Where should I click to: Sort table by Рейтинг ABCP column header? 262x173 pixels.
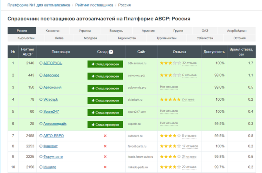(x=28, y=52)
